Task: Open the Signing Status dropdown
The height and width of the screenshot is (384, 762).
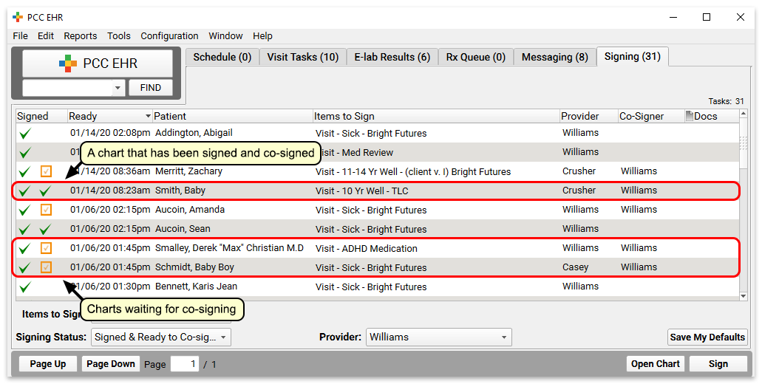Action: (x=161, y=337)
